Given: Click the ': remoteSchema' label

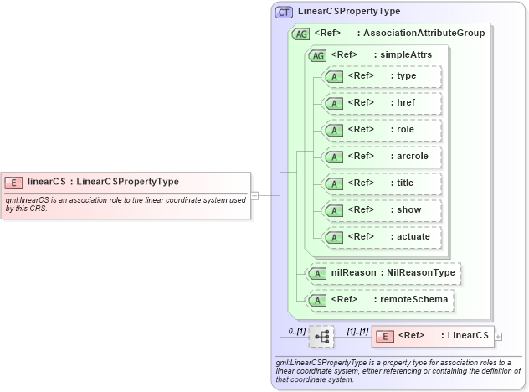Looking at the screenshot, I should click(x=411, y=299).
